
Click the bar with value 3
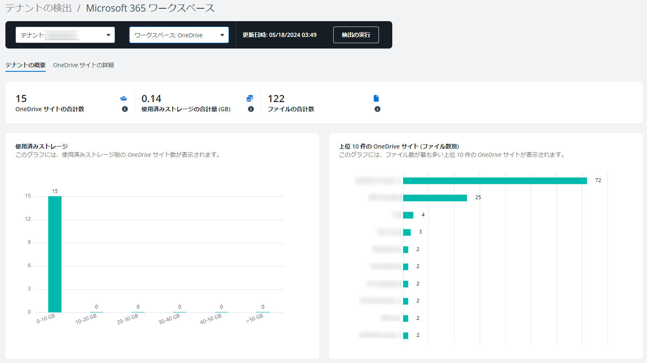coord(407,232)
